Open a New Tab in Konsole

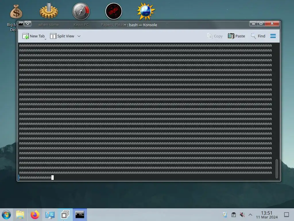[33, 36]
